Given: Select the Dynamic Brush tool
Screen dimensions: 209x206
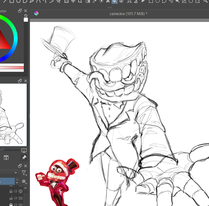Looking at the screenshot, I should 52,1.
